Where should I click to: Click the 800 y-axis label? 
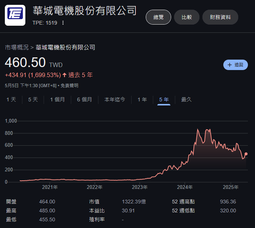[9, 133]
